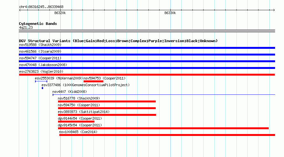The height and width of the screenshot is (157, 284).
Task: Click the small blue bracket under esv2553039
Action: pos(41,81)
